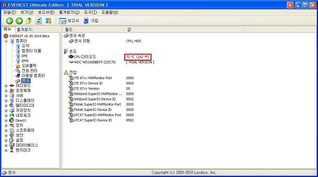Select the CPU 다이오드 temperature row
The width and height of the screenshot is (318, 177).
coord(85,57)
